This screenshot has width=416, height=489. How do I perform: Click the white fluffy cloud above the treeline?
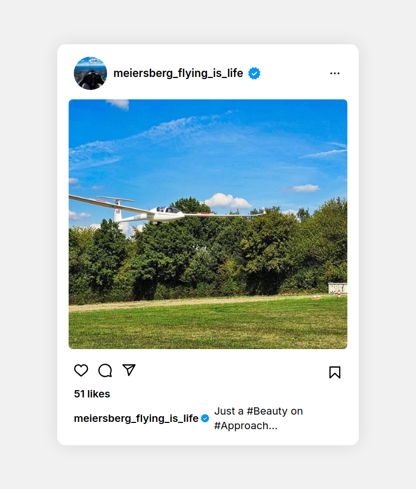click(227, 201)
